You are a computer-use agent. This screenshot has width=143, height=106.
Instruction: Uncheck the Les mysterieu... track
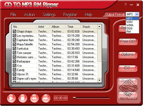point(14,36)
